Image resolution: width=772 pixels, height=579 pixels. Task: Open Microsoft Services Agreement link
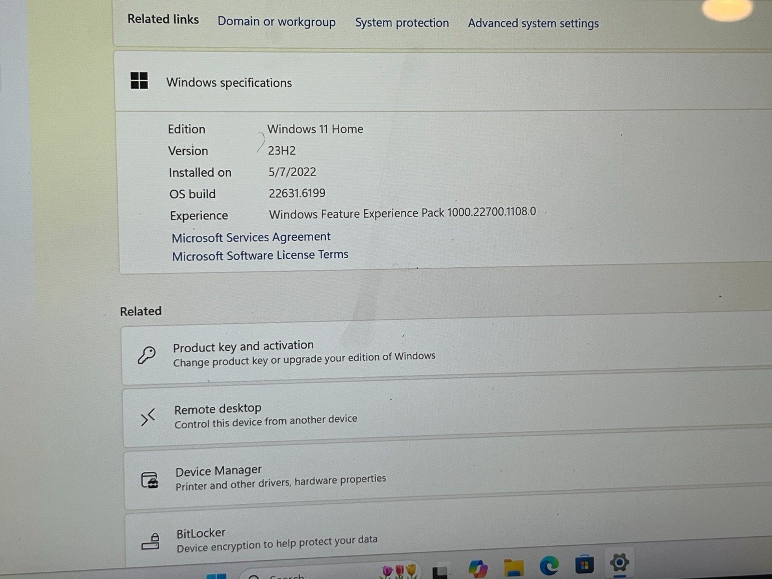[x=251, y=237]
